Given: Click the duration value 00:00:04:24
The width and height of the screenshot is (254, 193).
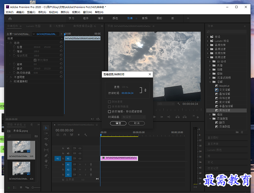Looking at the screenshot, I should click(127, 93).
